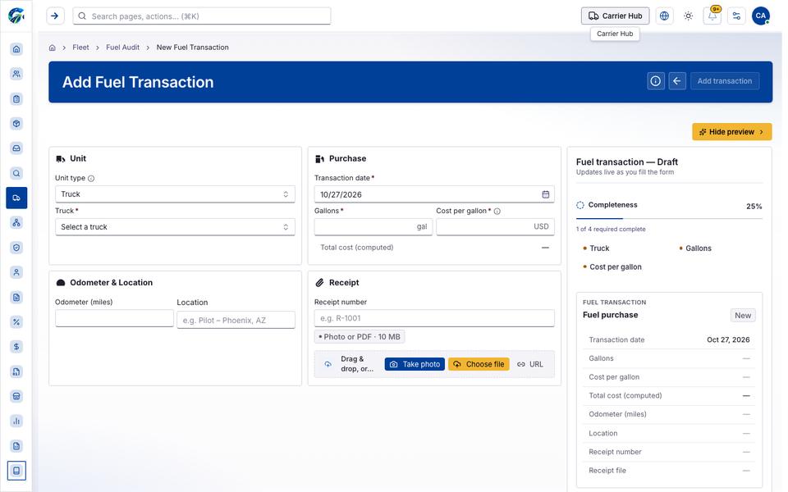Viewport: 788px width, 492px height.
Task: Click the info icon in blue header
Action: (x=656, y=81)
